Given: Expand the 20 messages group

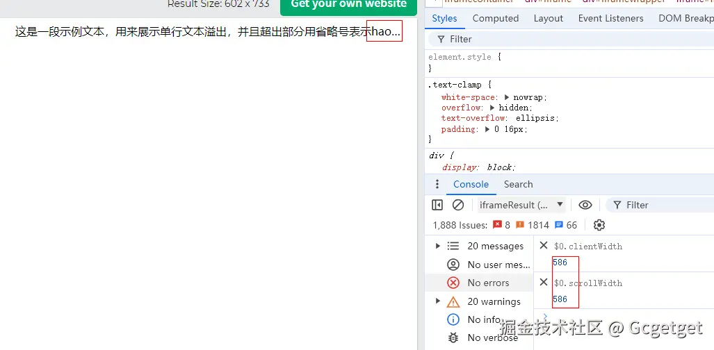Looking at the screenshot, I should click(437, 247).
